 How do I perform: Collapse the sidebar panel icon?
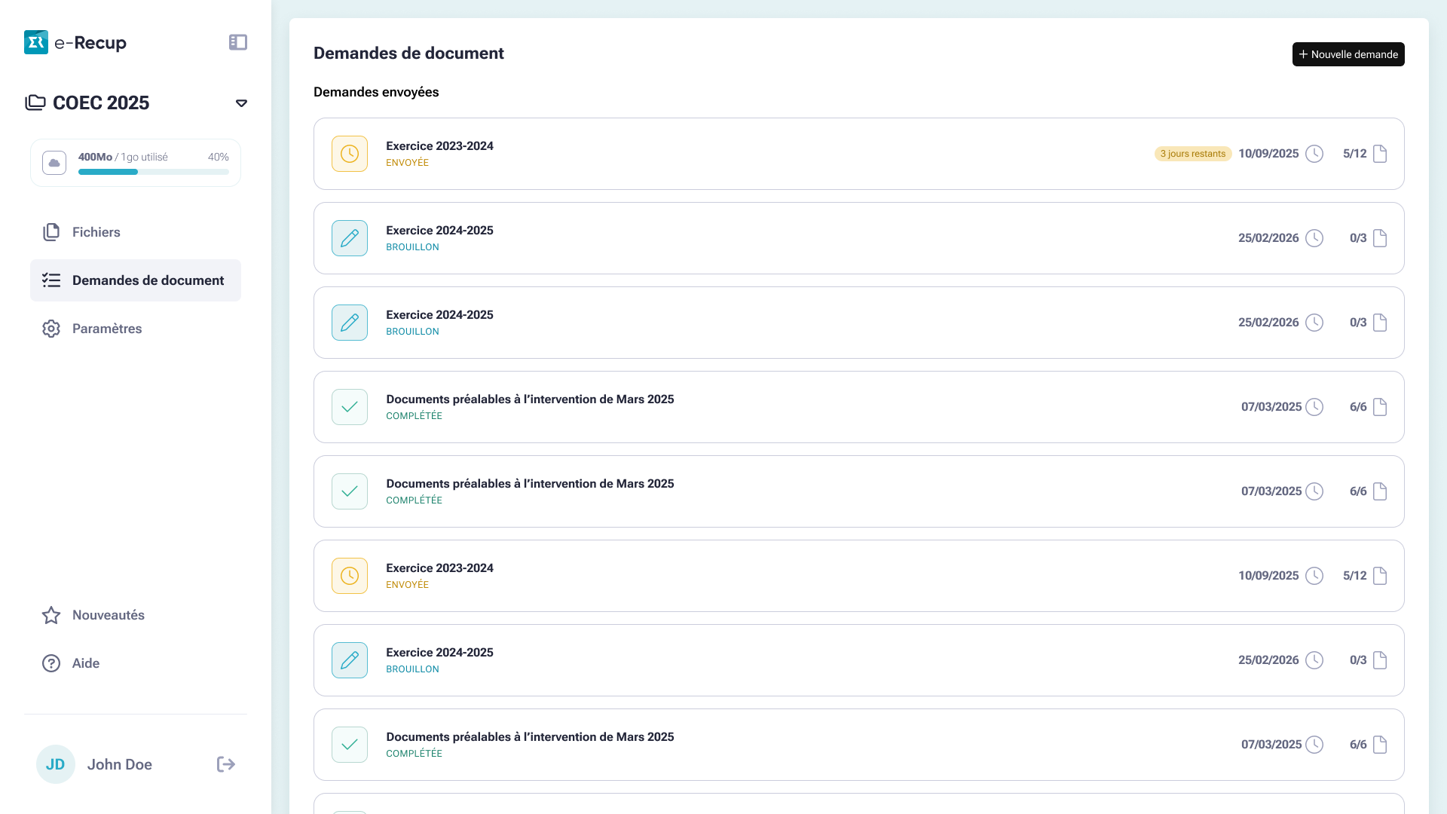pos(238,42)
